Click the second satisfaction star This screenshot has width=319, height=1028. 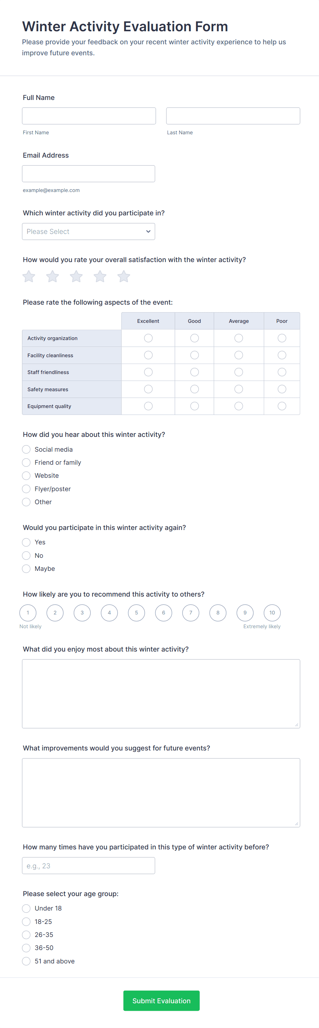pos(52,276)
